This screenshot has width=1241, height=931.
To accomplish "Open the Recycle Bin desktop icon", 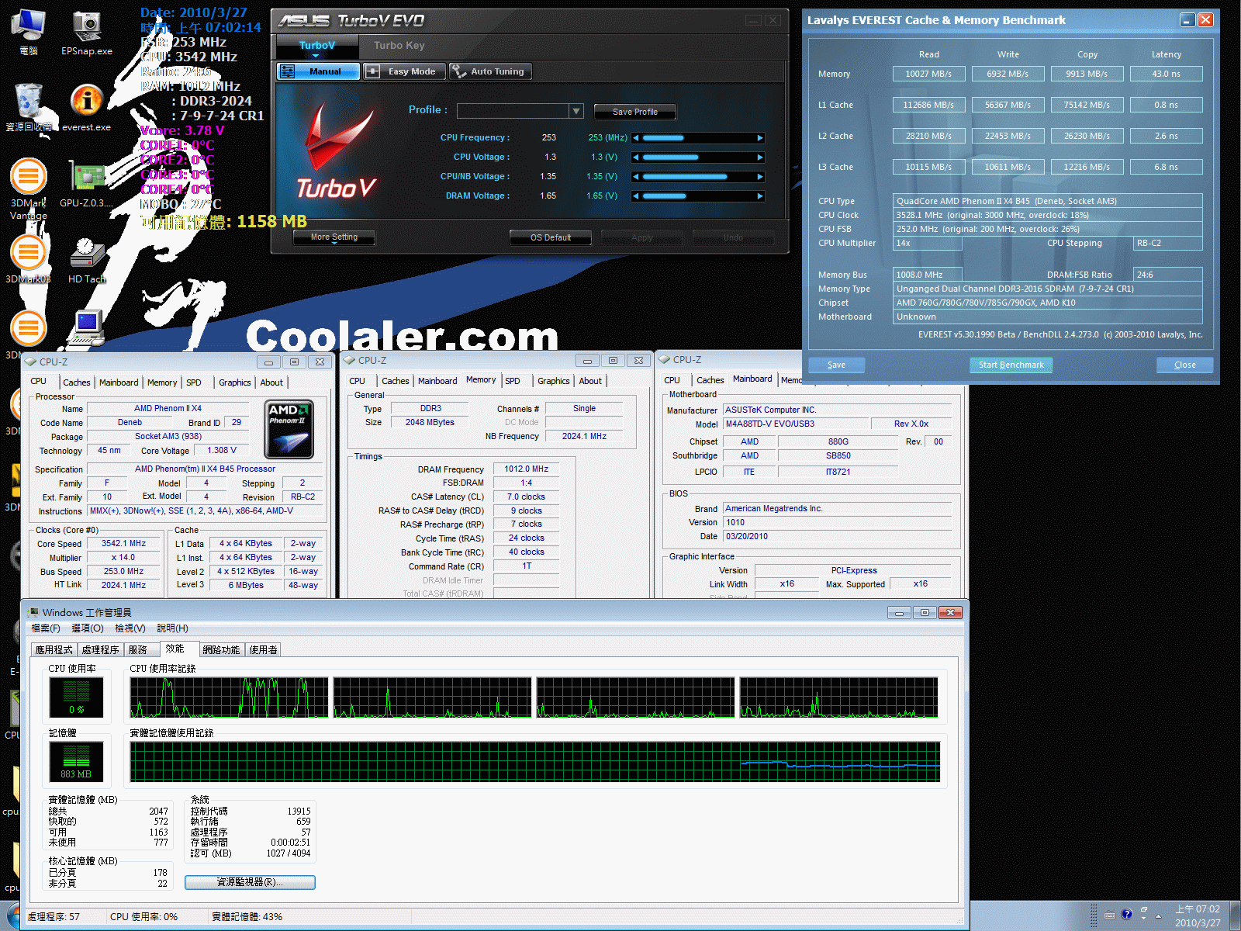I will (29, 108).
